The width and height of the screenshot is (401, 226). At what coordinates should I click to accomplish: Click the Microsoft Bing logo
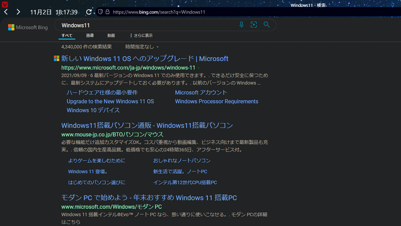[x=28, y=27]
